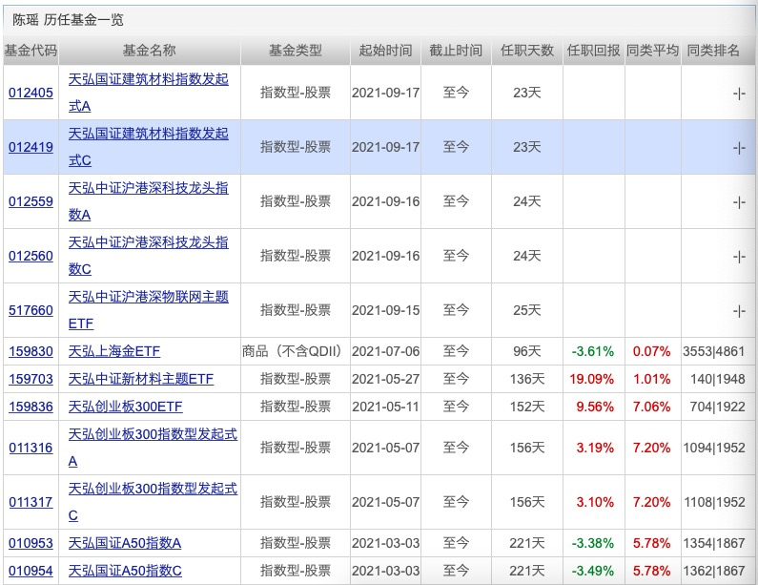The image size is (758, 585).
Task: Open fund code link 012405
Action: (31, 93)
